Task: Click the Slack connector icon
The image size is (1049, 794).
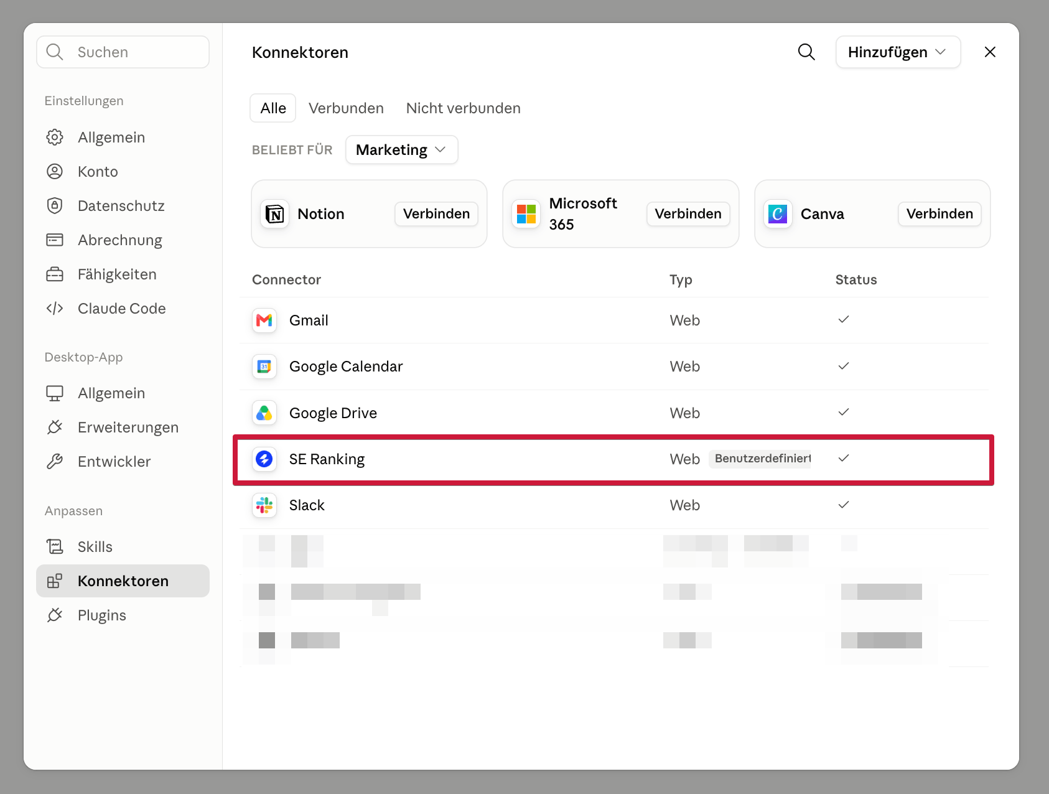Action: [x=264, y=505]
